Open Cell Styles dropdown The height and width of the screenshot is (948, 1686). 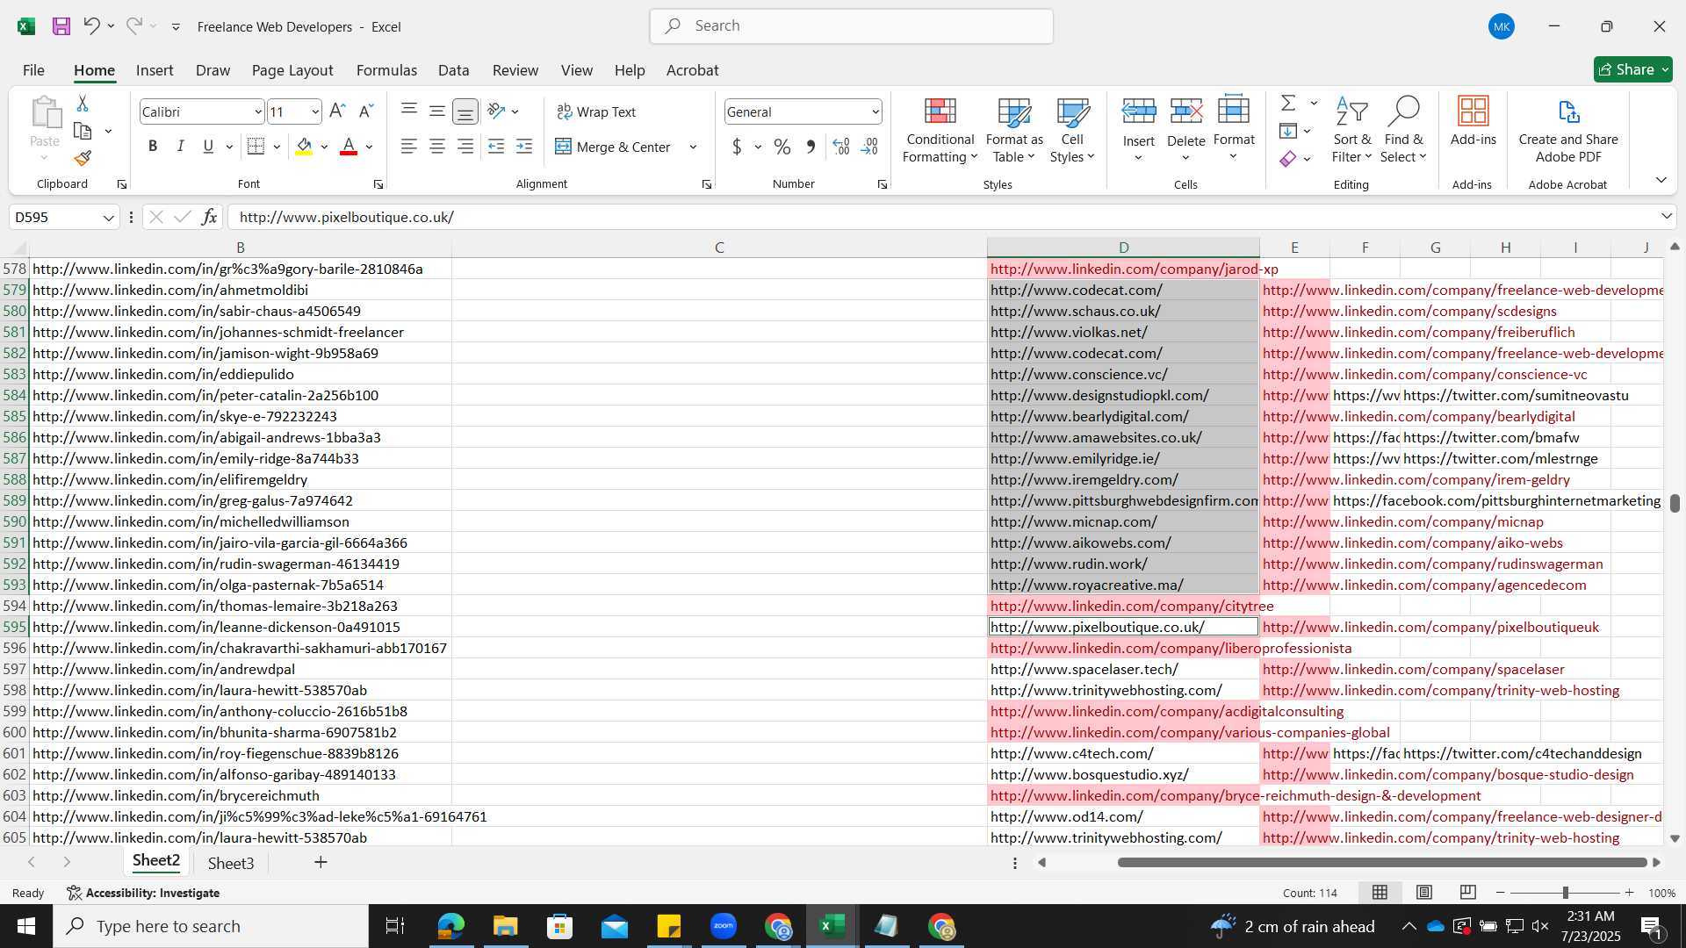[1072, 130]
